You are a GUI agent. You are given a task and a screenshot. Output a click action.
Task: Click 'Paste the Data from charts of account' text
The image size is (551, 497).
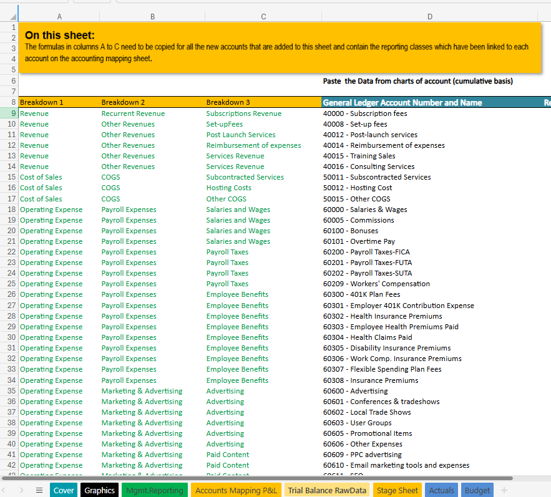click(x=418, y=81)
